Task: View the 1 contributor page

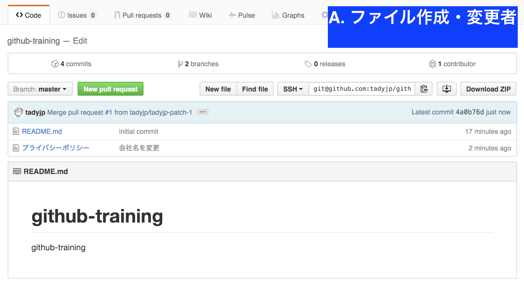Action: pyautogui.click(x=452, y=64)
